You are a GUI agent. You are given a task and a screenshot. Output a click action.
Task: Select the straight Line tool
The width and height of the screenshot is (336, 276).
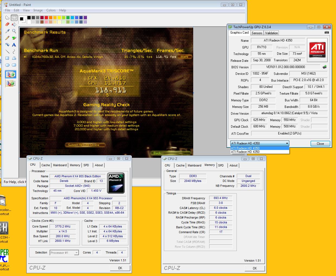pos(7,52)
